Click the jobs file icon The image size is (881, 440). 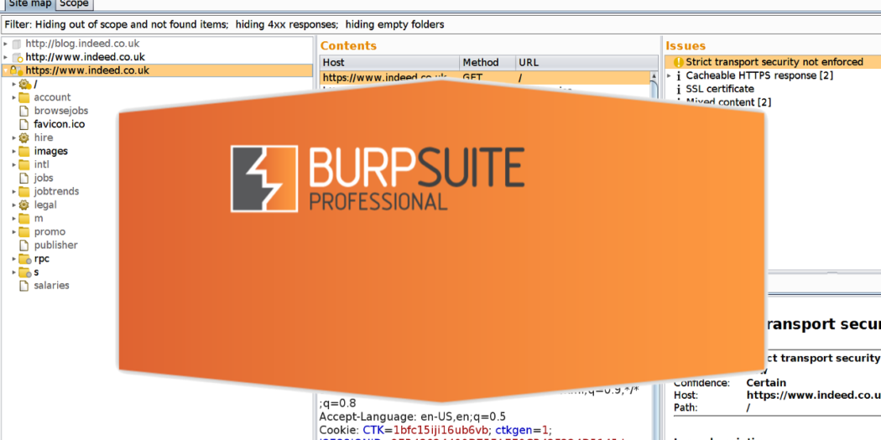click(24, 178)
